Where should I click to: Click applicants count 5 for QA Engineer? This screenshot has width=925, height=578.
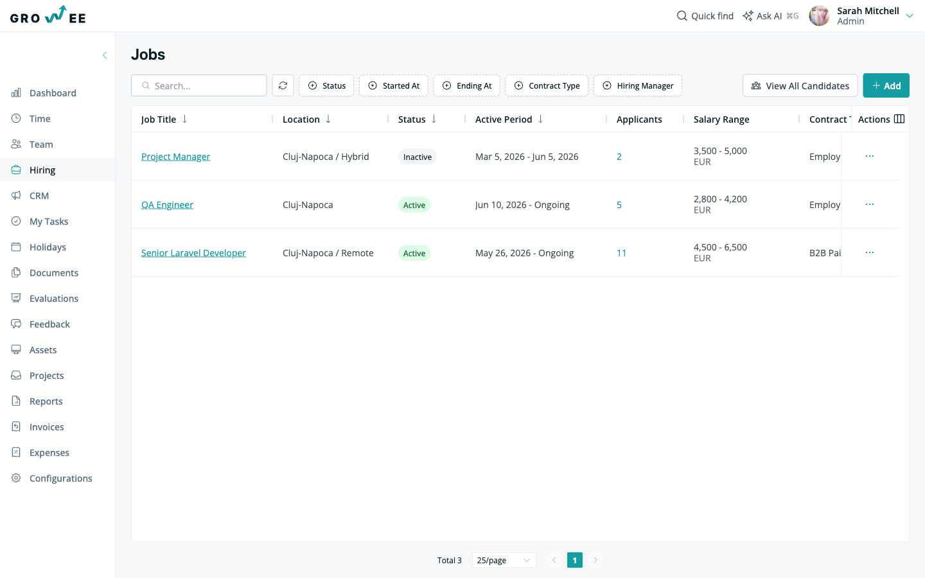[x=619, y=205]
